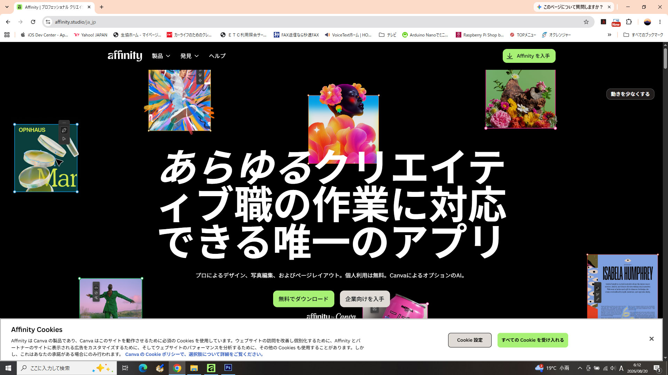668x375 pixels.
Task: Click the volume speaker icon in the tray
Action: point(613,368)
